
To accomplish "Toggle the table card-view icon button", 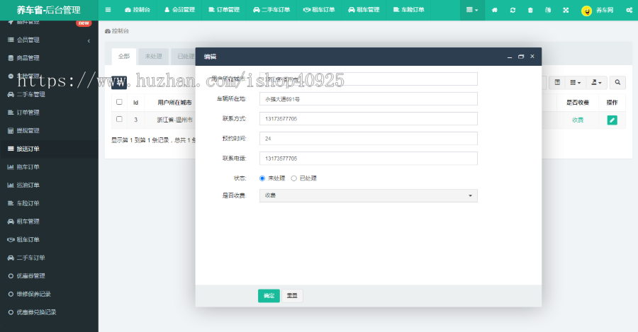I will coord(557,83).
